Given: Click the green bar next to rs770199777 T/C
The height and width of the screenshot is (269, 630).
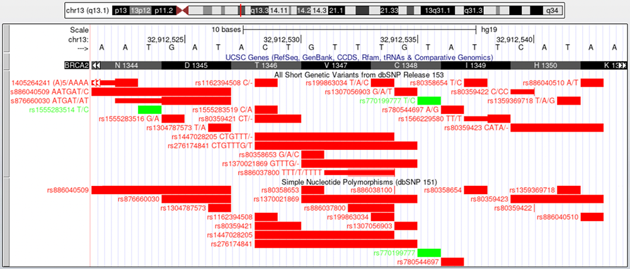Looking at the screenshot, I should 429,101.
